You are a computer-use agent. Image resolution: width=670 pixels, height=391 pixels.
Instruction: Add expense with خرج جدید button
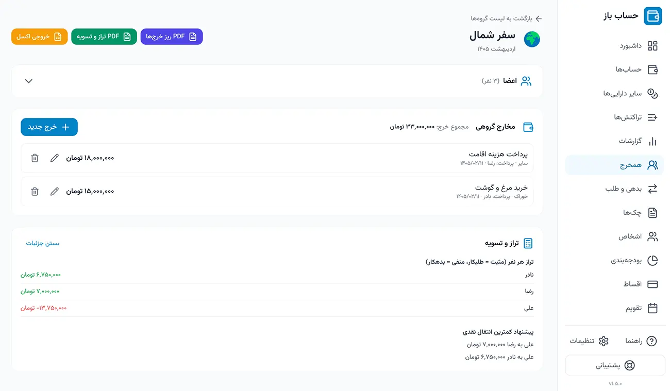tap(49, 127)
